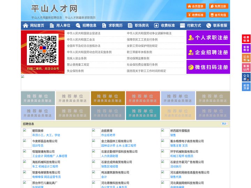Screen dimensions: 251x188
Task: Click the QR code image
Action: 43,49
